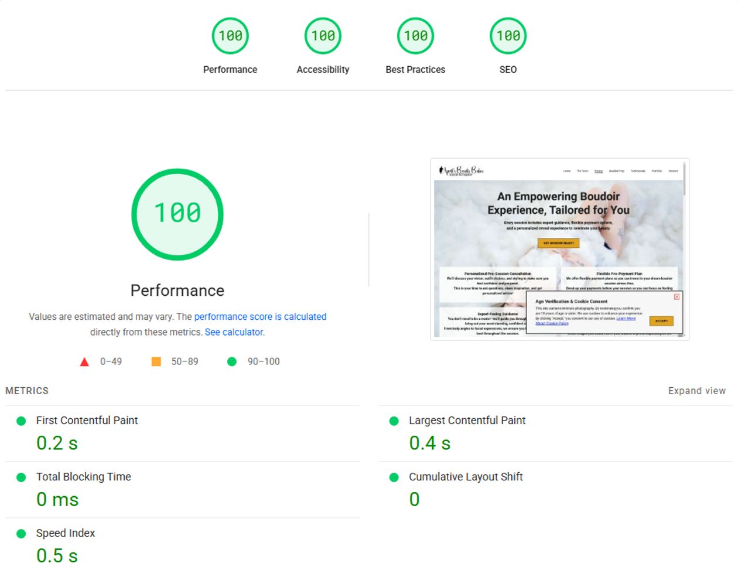
Task: Click the Accessibility score gauge
Action: click(323, 36)
